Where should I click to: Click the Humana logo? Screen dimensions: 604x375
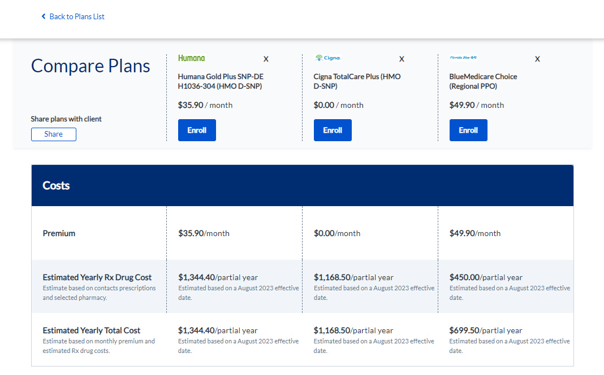(x=192, y=58)
